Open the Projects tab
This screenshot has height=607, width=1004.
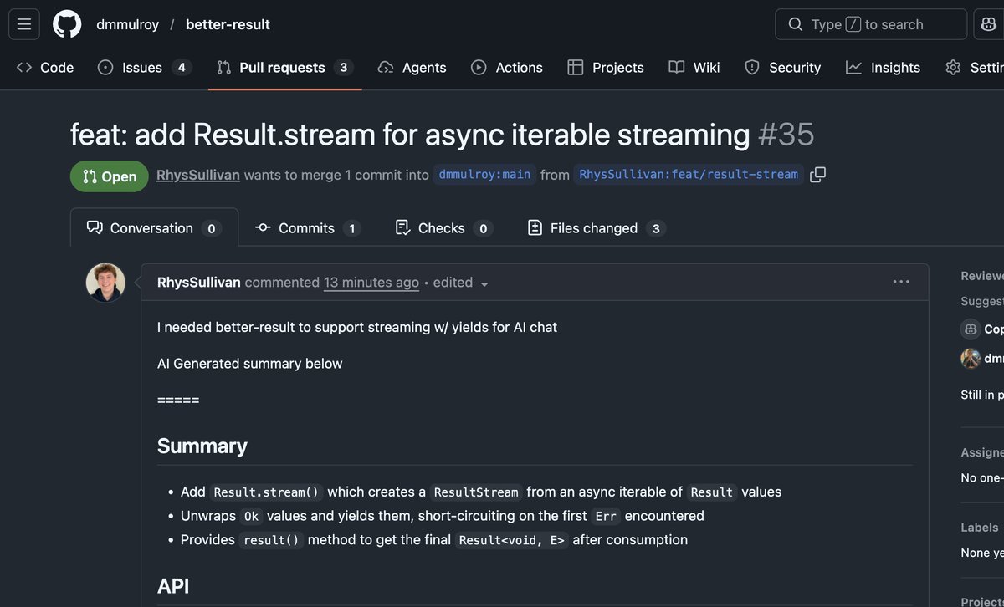pos(606,68)
